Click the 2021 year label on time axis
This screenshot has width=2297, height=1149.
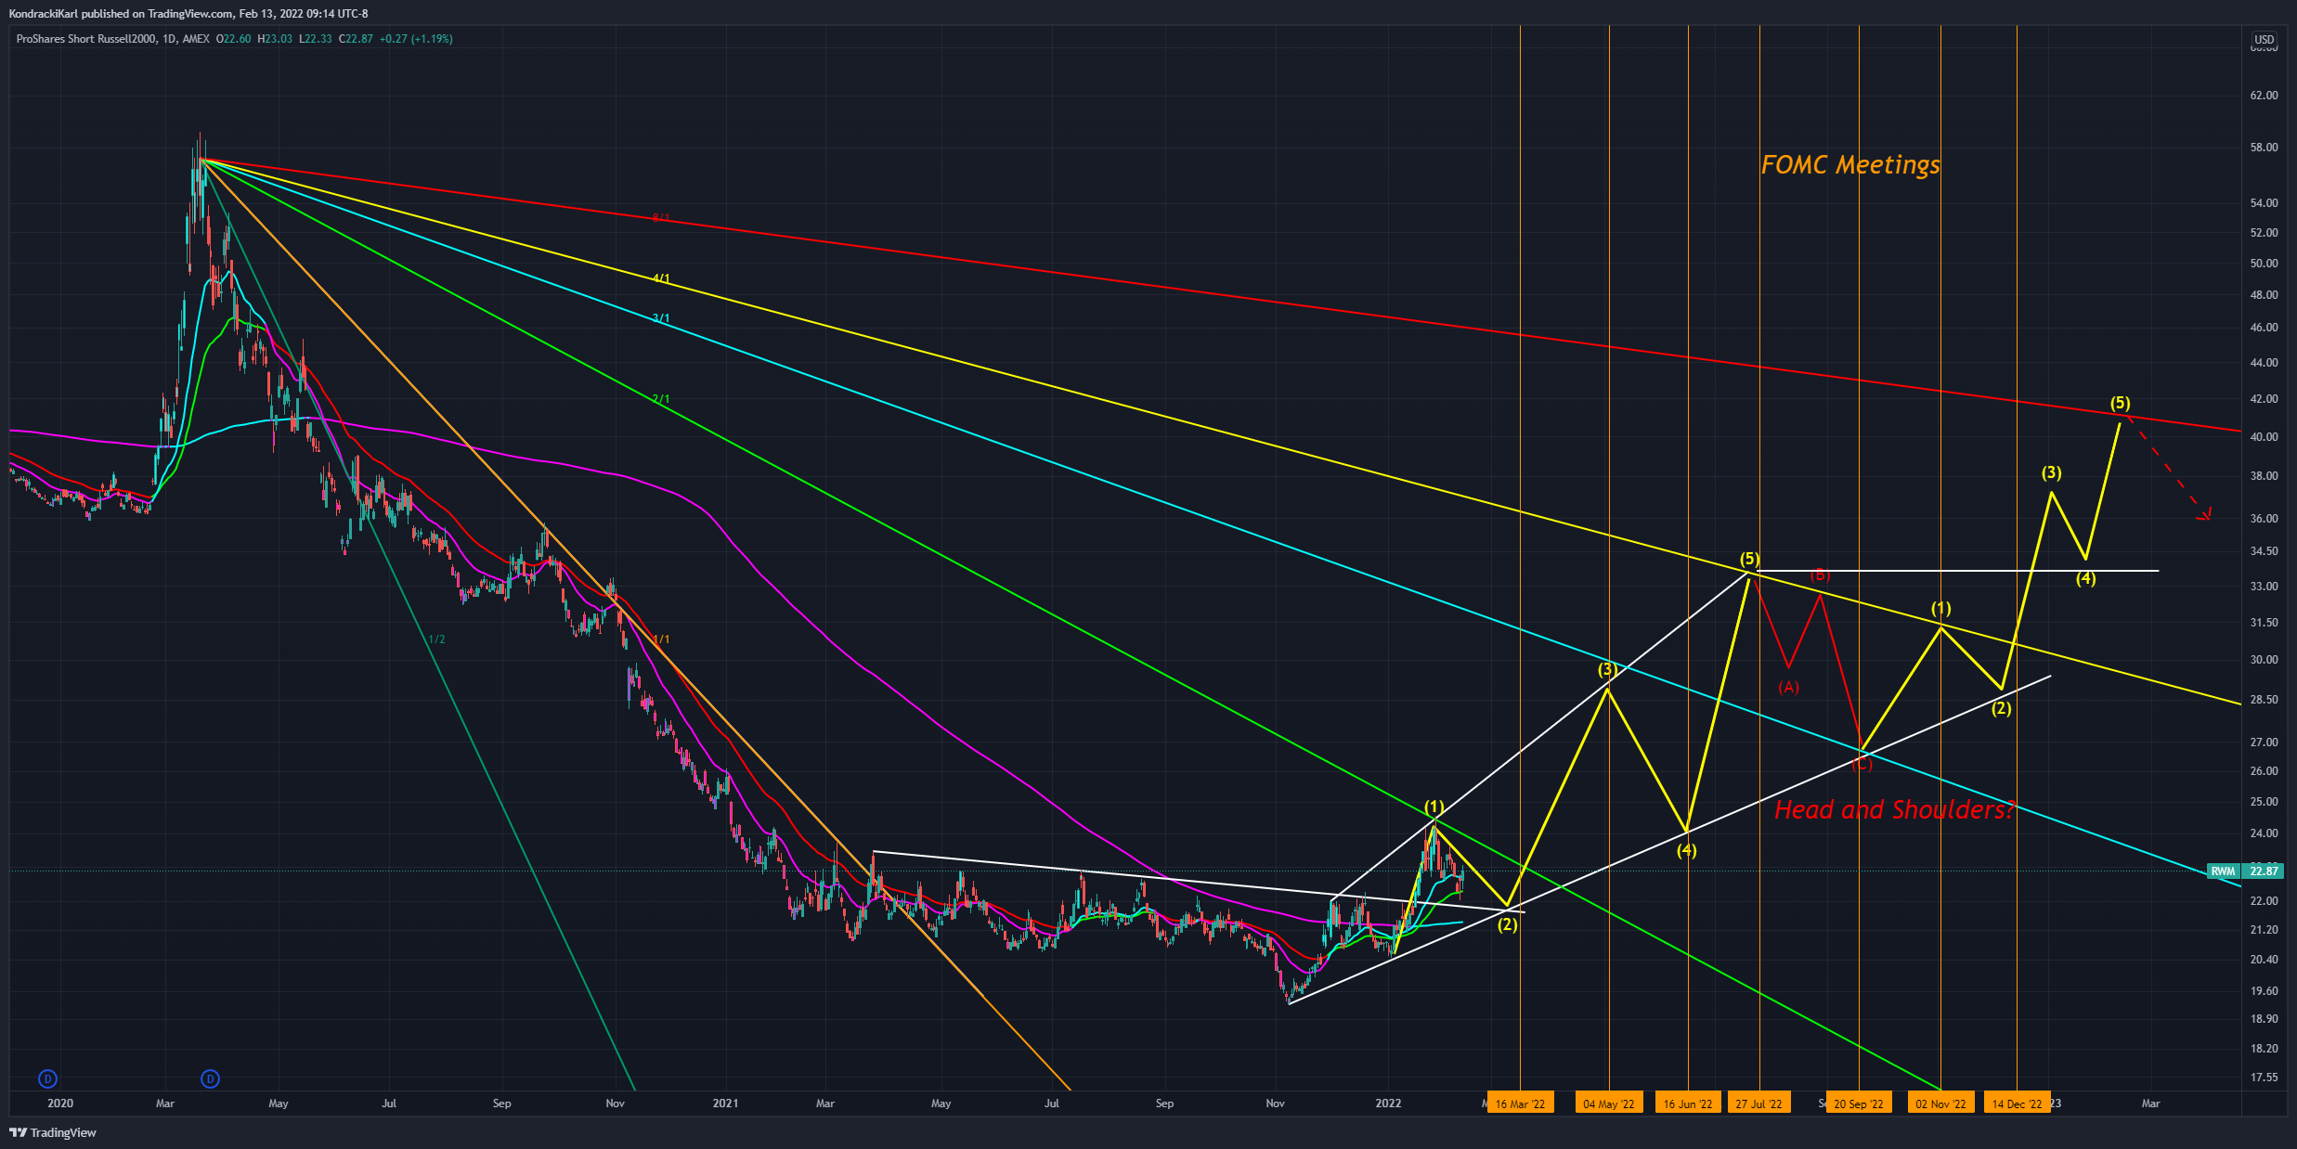pyautogui.click(x=725, y=1104)
